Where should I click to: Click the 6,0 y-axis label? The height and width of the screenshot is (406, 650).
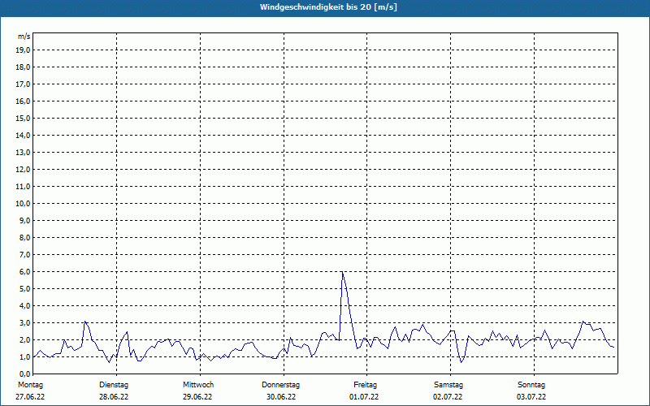click(24, 272)
